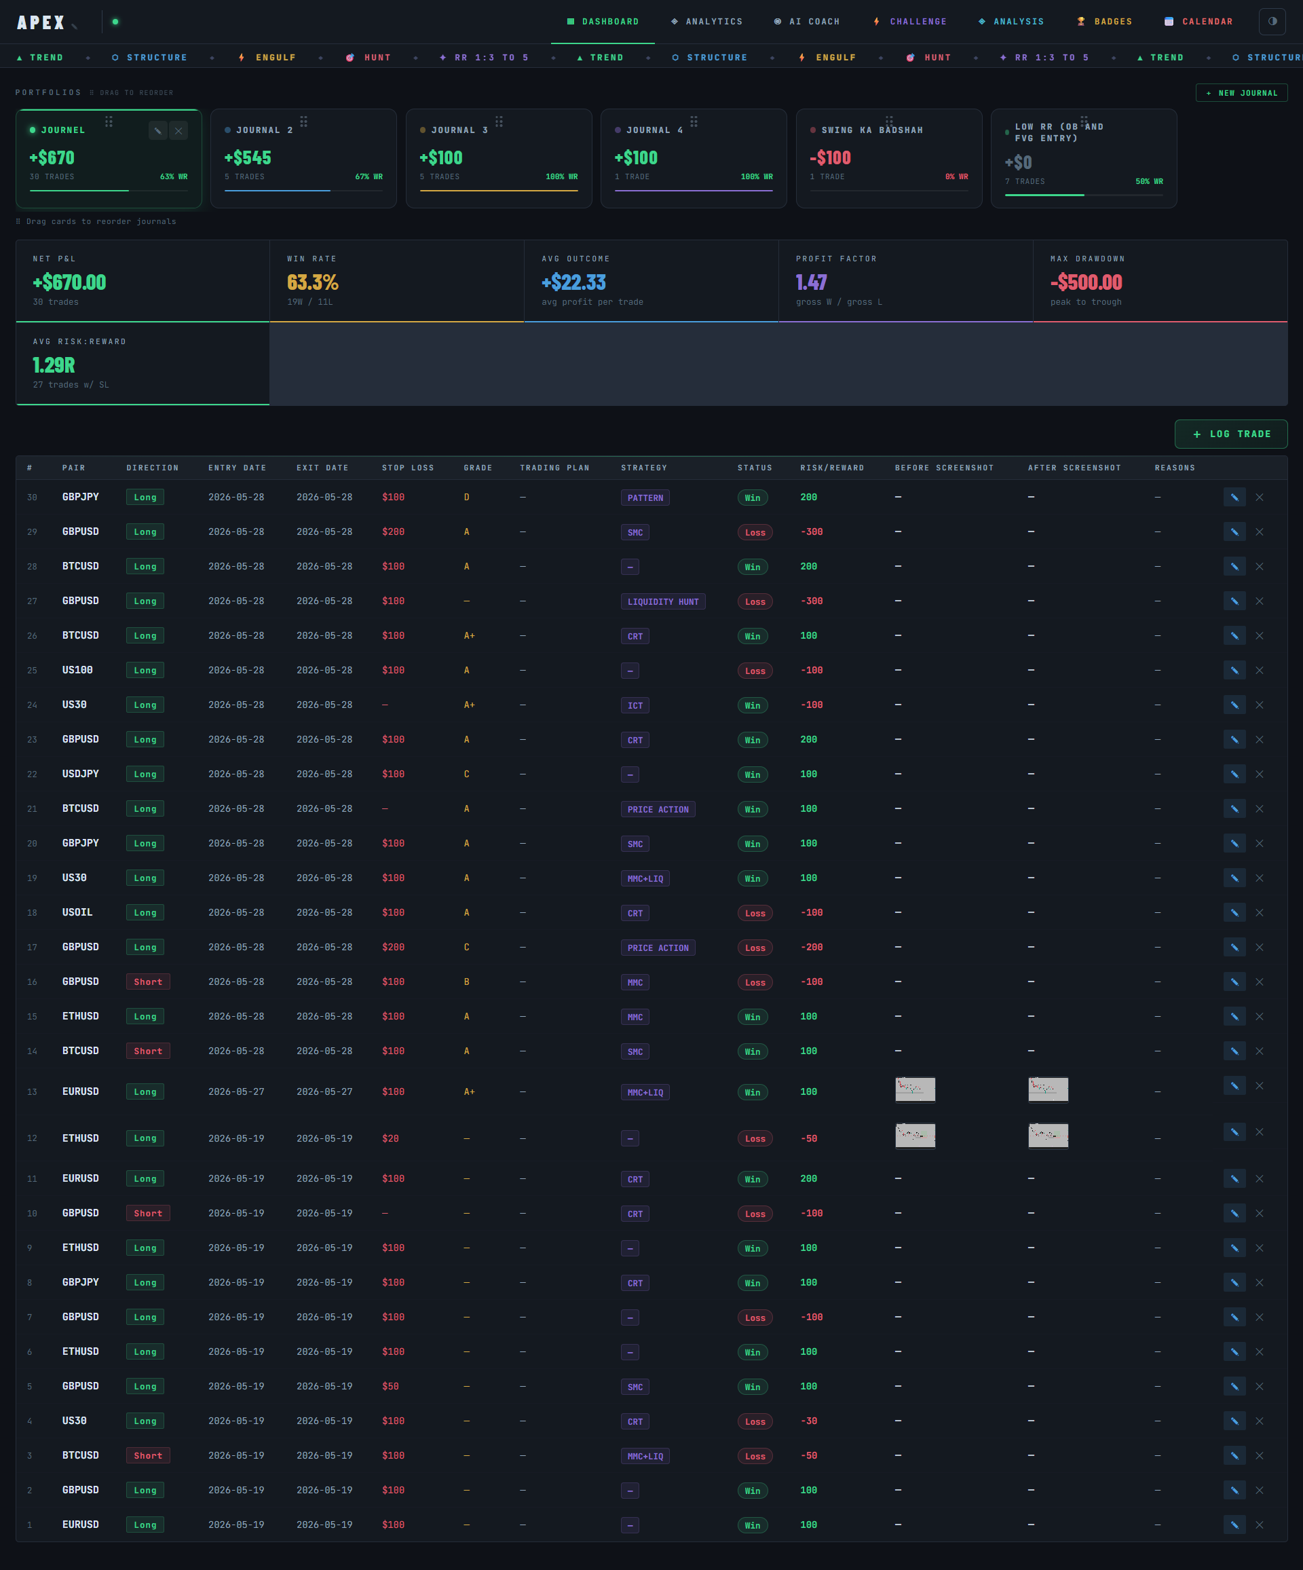
Task: Delete trade 25 US100 row
Action: [1260, 670]
